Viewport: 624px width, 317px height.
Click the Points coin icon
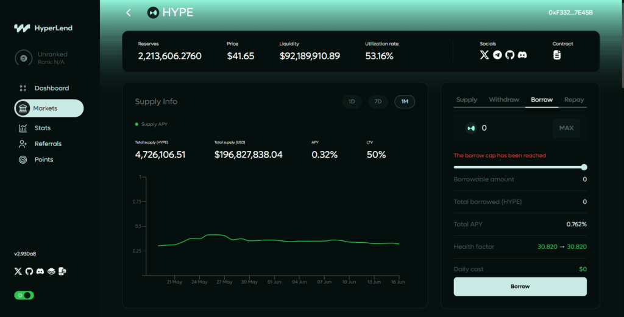coord(23,159)
